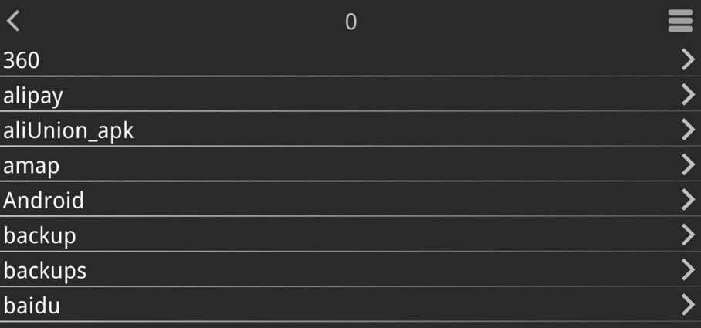Select the baidu folder name
The height and width of the screenshot is (328, 701).
pos(32,306)
